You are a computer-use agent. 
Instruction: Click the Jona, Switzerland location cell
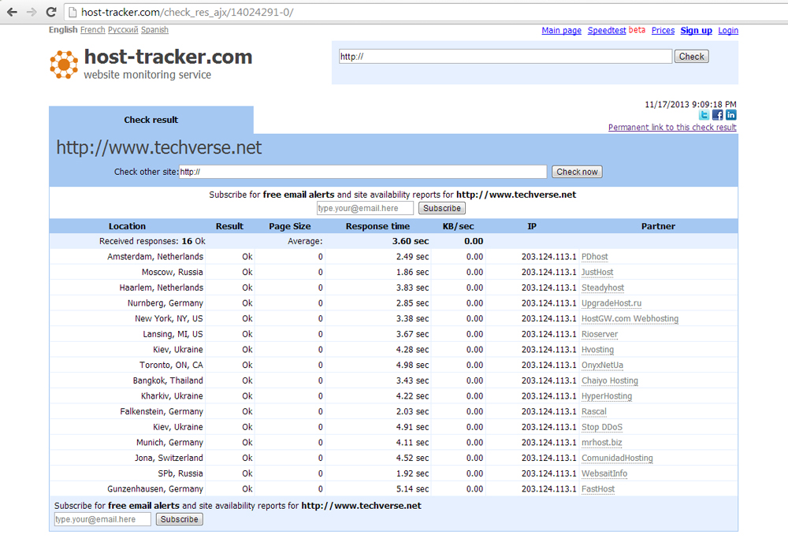click(x=169, y=458)
